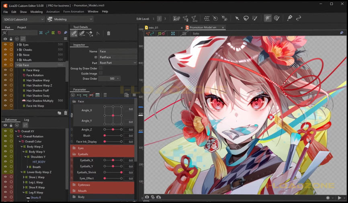Screen dimensions: 348x203
Task: Switch to the mtn_01 document tab
Action: point(154,28)
